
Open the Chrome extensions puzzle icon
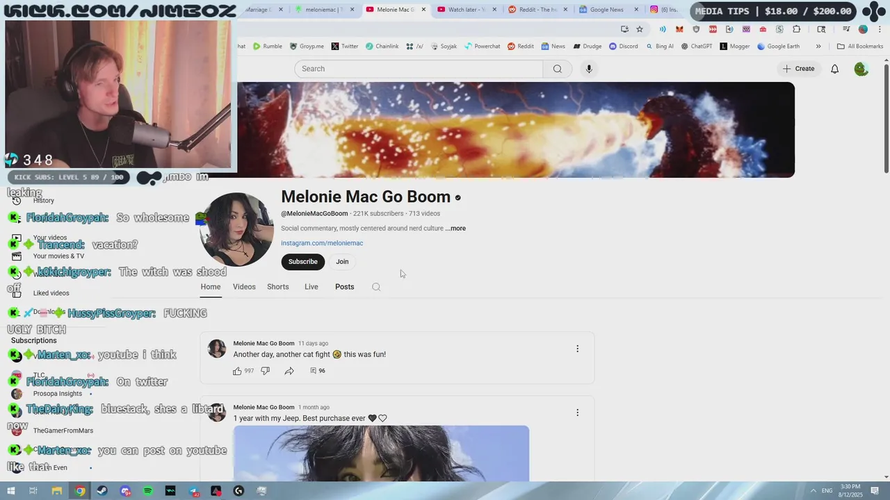point(797,29)
